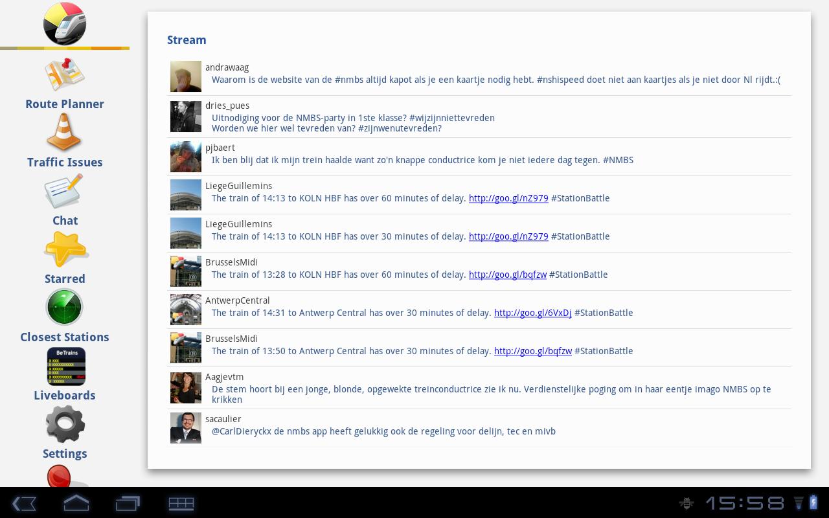Screen dimensions: 829x518
Task: Select the Settings label
Action: 65,454
